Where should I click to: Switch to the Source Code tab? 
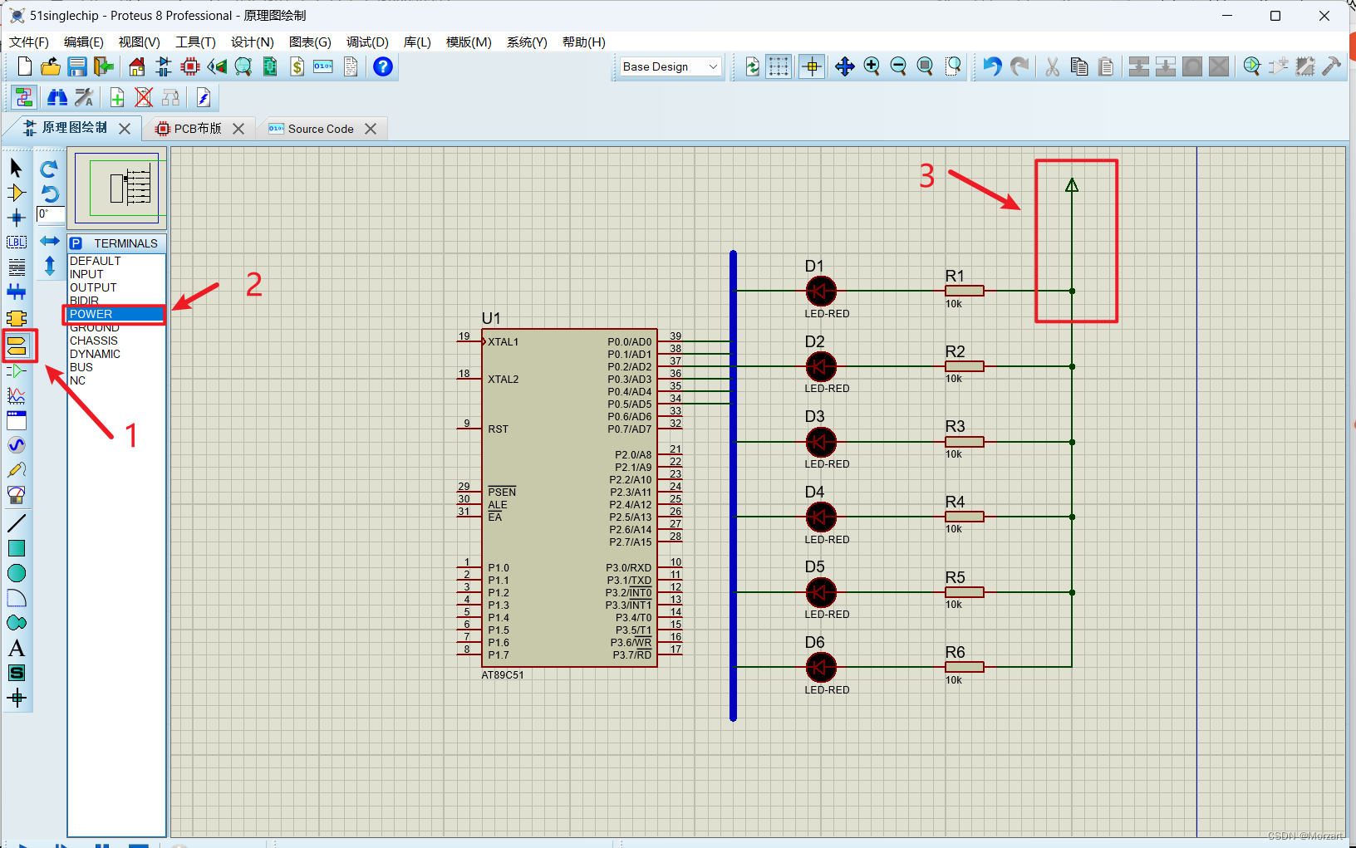(x=321, y=129)
